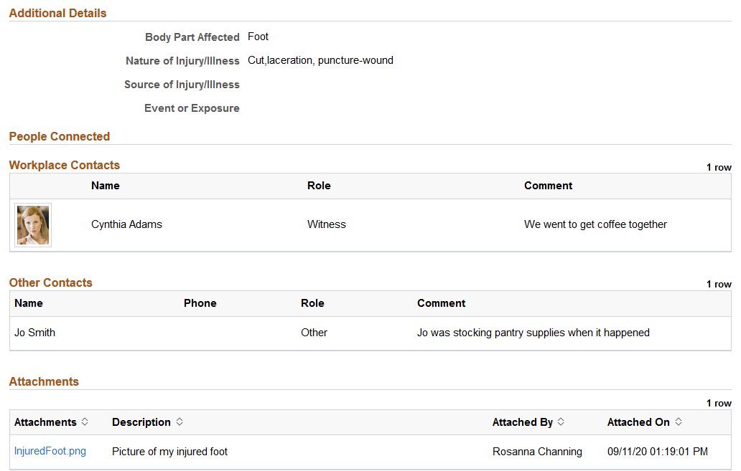Screen dimensions: 741x471
Task: Click the Other Contacts heading
Action: coord(50,282)
